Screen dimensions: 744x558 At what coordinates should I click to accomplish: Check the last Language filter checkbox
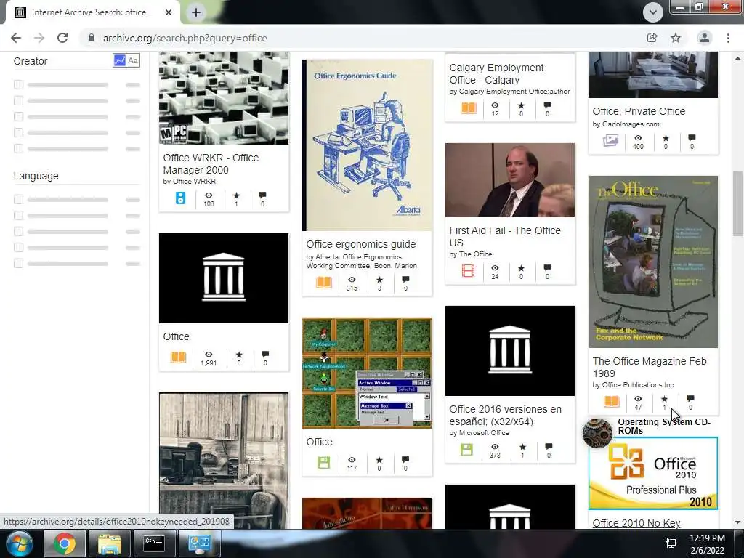point(18,263)
